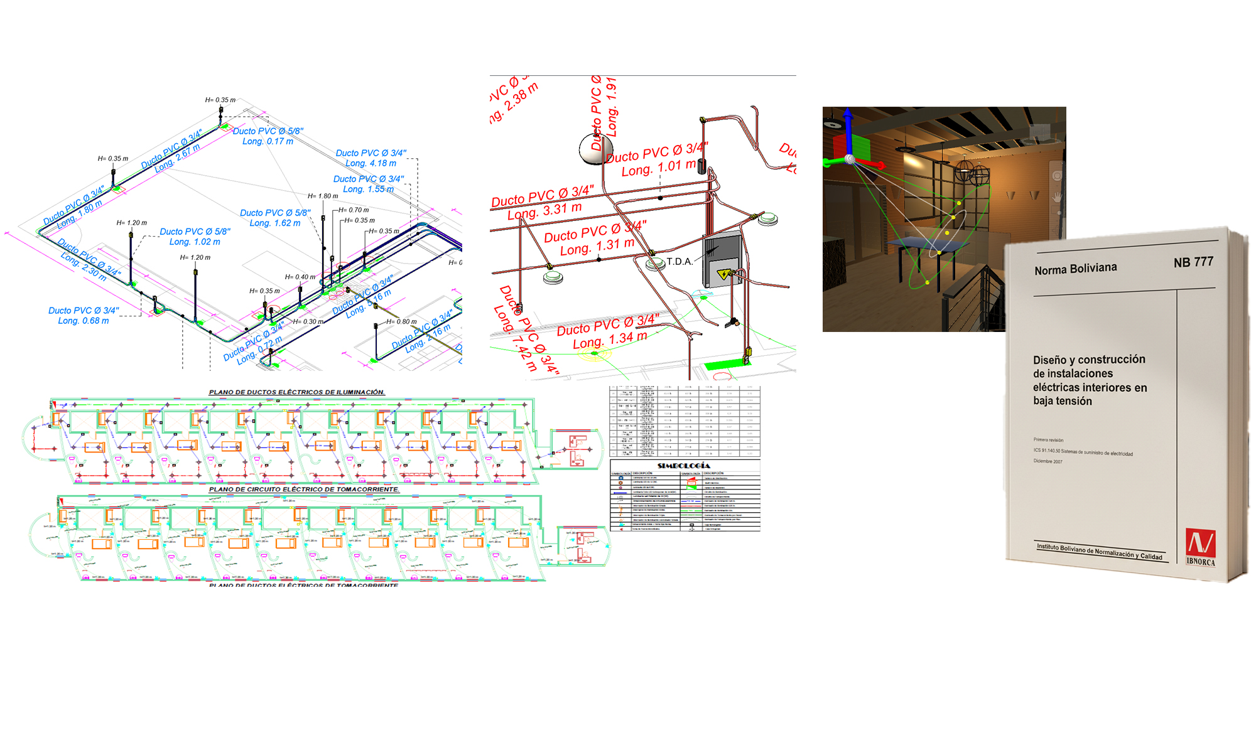Click the Instituto Boliviano de Normalización y Calidad text
The image size is (1256, 750).
1099,552
